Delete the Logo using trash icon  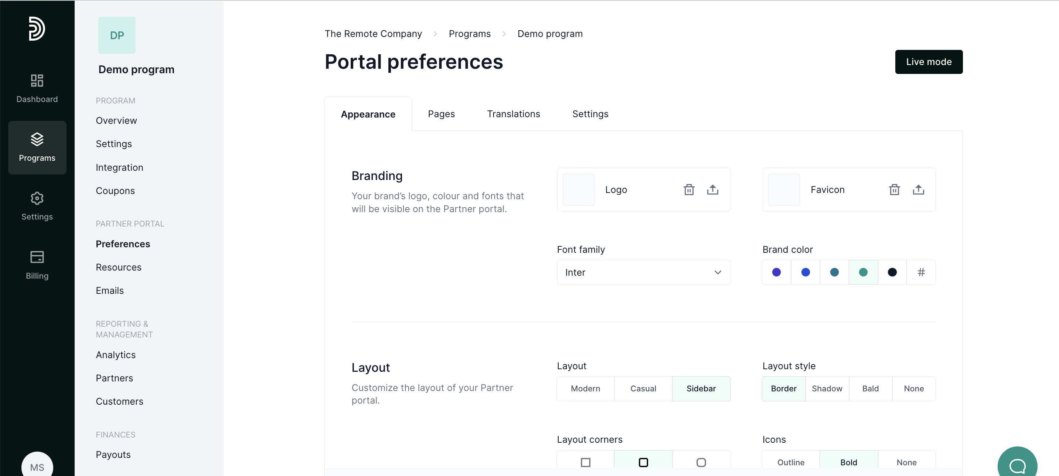(x=689, y=190)
